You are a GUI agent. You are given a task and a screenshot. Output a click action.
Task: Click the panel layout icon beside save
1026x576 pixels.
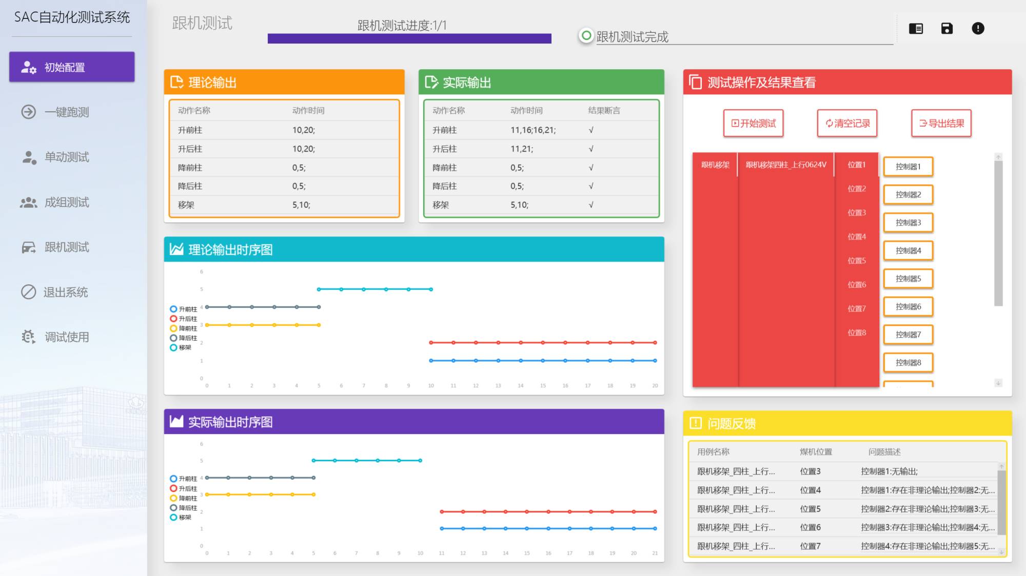coord(916,29)
